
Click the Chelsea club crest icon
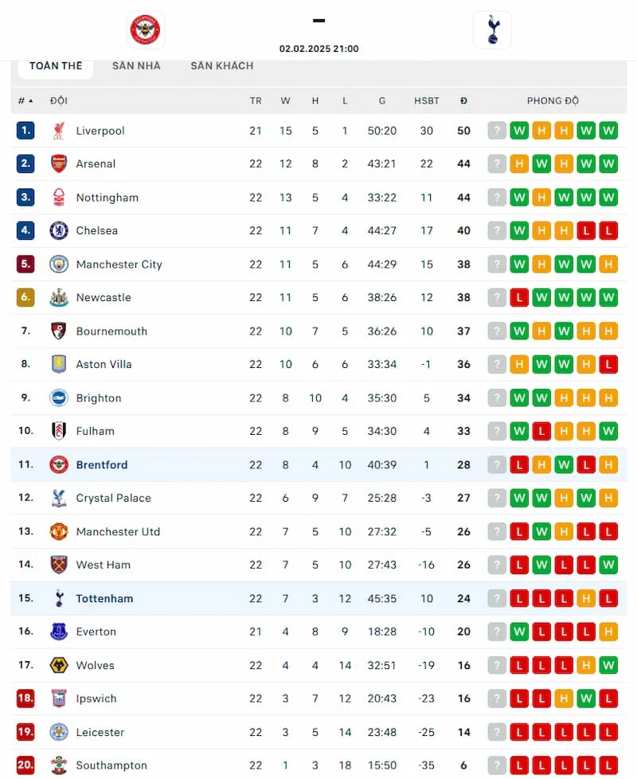(x=59, y=231)
